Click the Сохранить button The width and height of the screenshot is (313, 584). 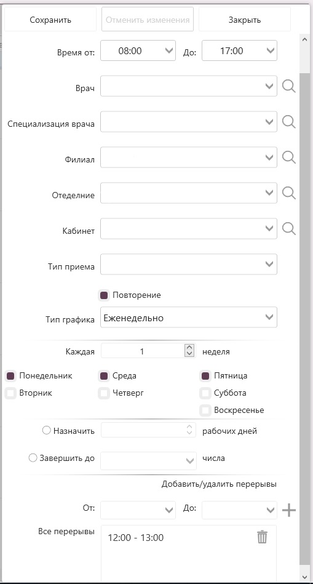pos(50,19)
